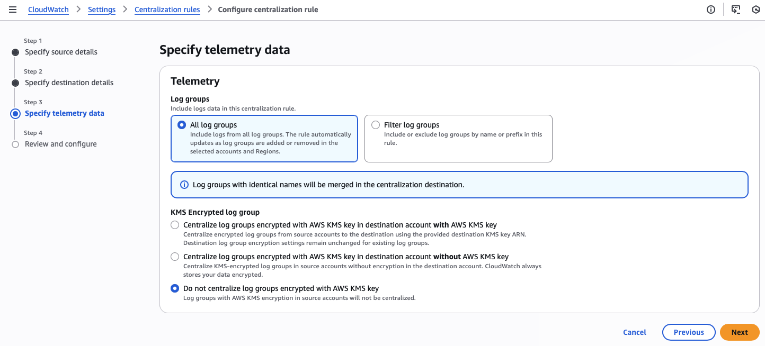Viewport: 765px width, 346px height.
Task: Click the Step 2 wizard circle indicator
Action: (15, 83)
